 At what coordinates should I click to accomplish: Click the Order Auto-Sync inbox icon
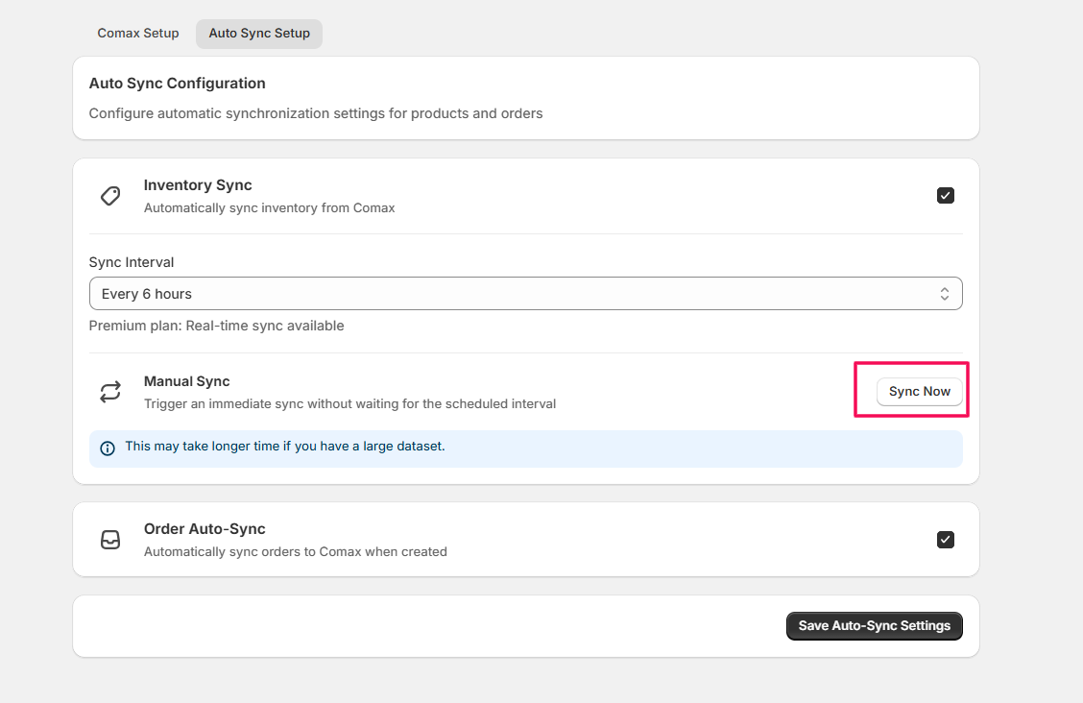pyautogui.click(x=110, y=540)
